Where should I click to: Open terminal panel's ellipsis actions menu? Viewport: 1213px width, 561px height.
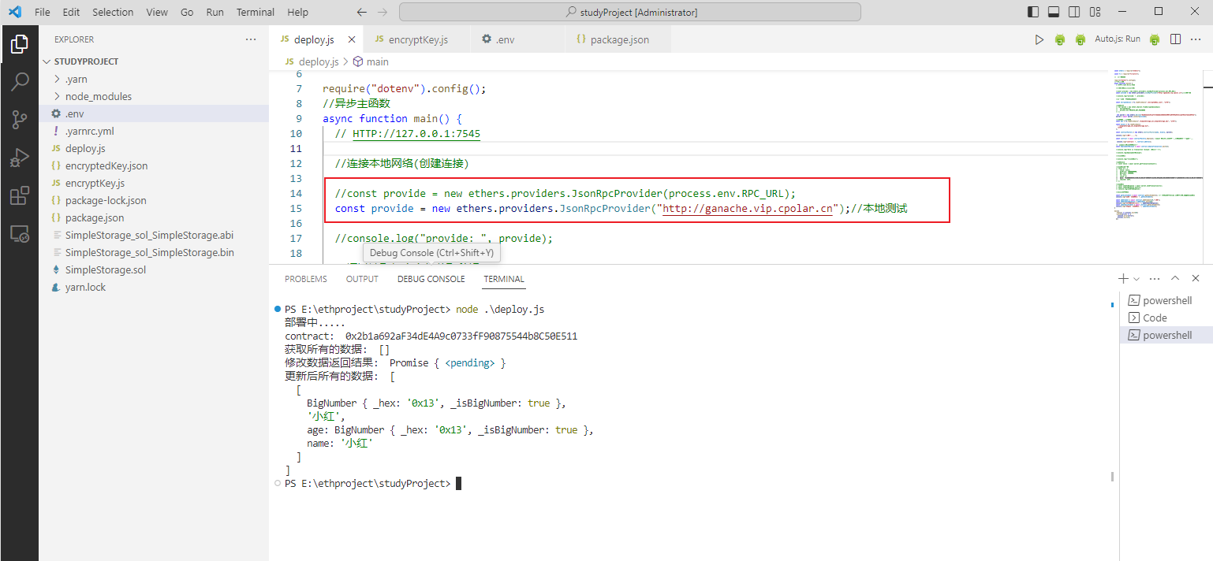(1155, 279)
